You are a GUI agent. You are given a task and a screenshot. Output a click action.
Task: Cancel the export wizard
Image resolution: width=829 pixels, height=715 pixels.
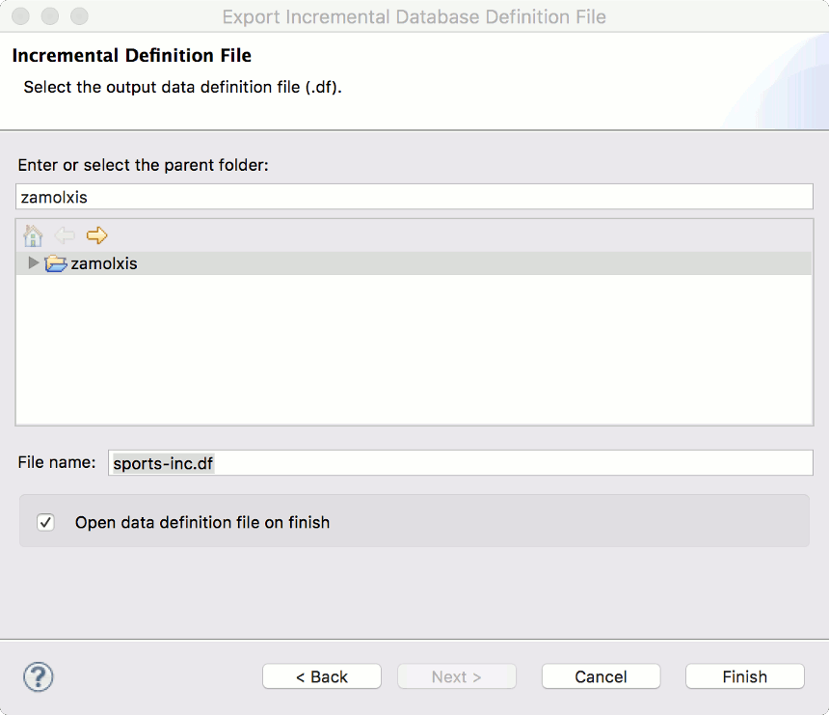(x=601, y=676)
